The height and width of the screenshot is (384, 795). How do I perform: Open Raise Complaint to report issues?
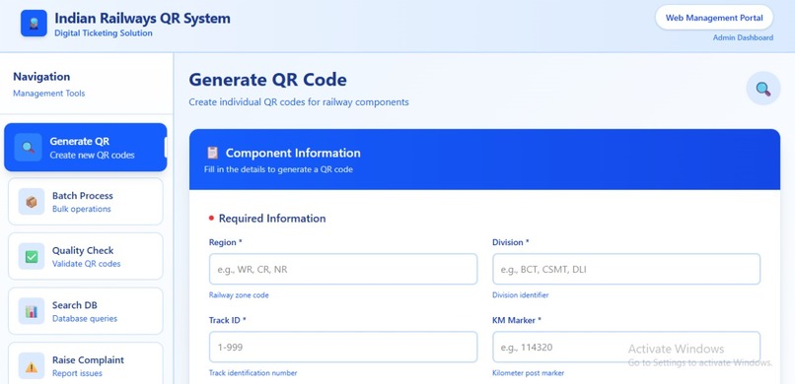[85, 364]
